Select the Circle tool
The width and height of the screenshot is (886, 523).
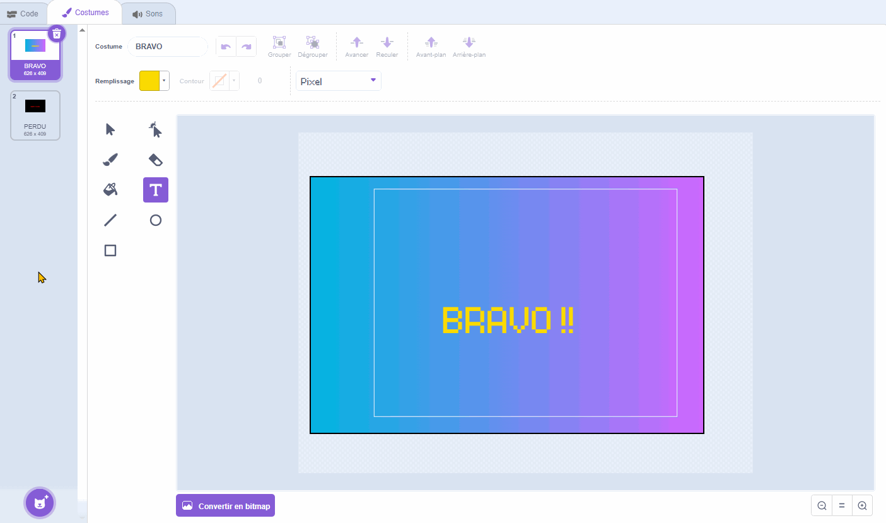155,220
